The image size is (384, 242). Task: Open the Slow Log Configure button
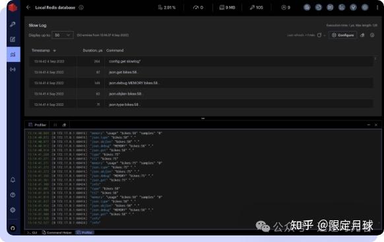click(342, 35)
